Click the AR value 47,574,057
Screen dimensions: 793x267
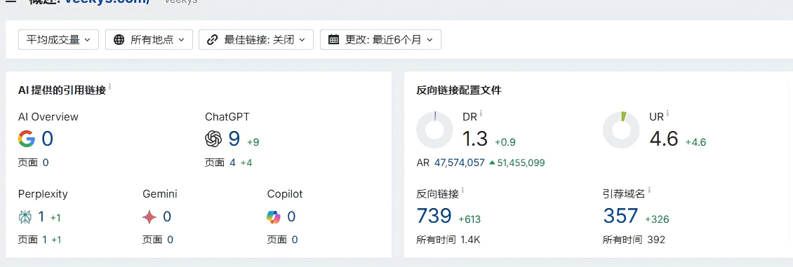coord(459,163)
